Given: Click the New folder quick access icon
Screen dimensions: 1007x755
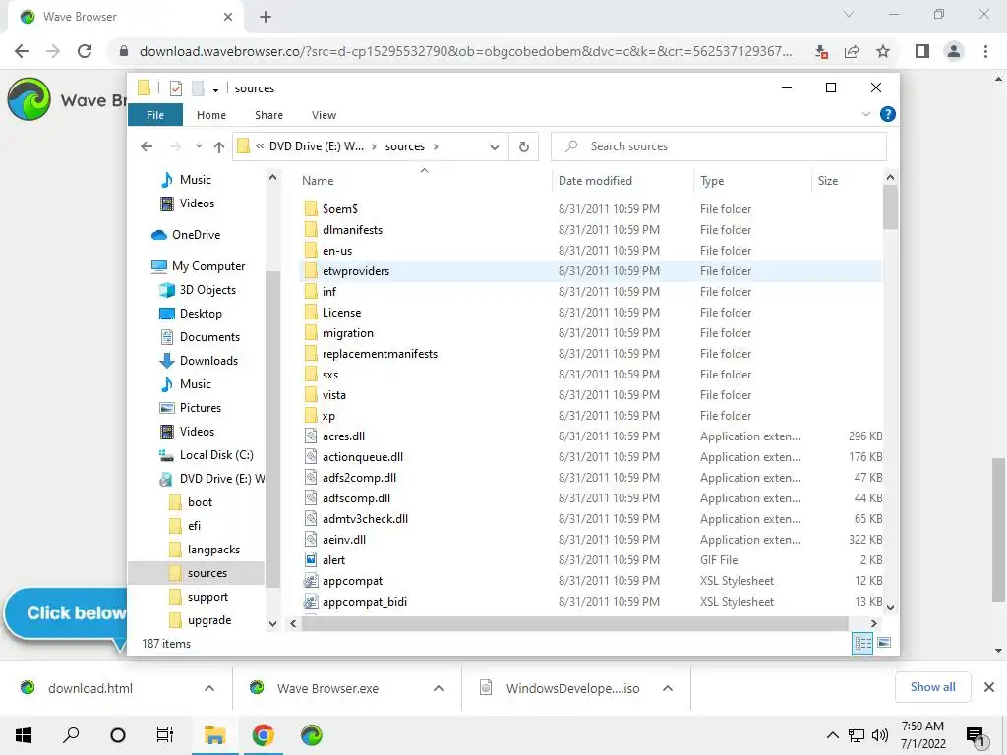Looking at the screenshot, I should [x=198, y=87].
